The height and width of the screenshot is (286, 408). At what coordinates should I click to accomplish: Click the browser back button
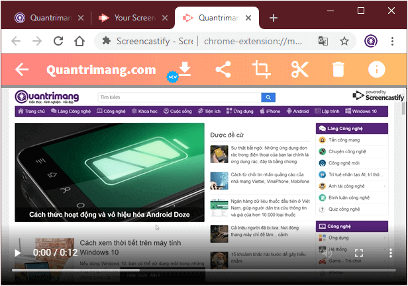(16, 41)
